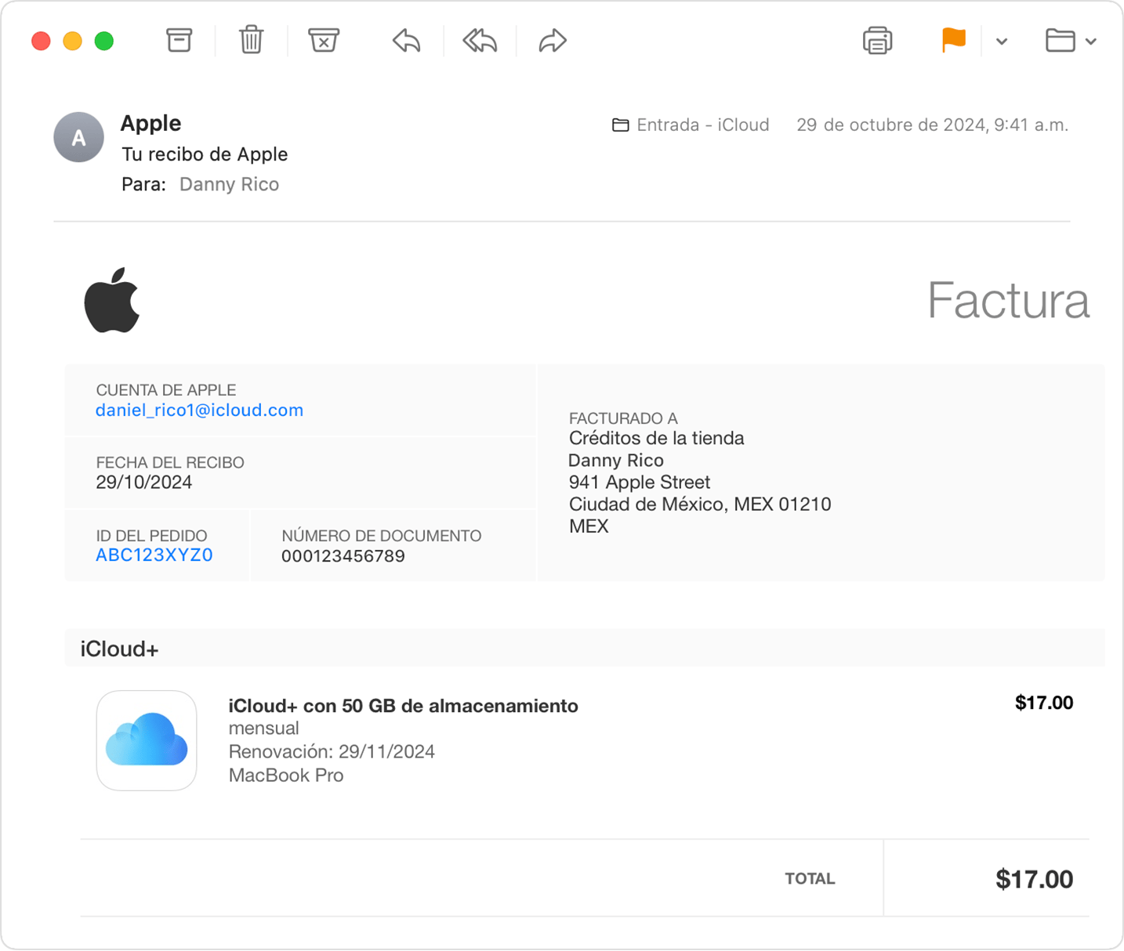The height and width of the screenshot is (951, 1124).
Task: Reply all to the message
Action: click(x=479, y=40)
